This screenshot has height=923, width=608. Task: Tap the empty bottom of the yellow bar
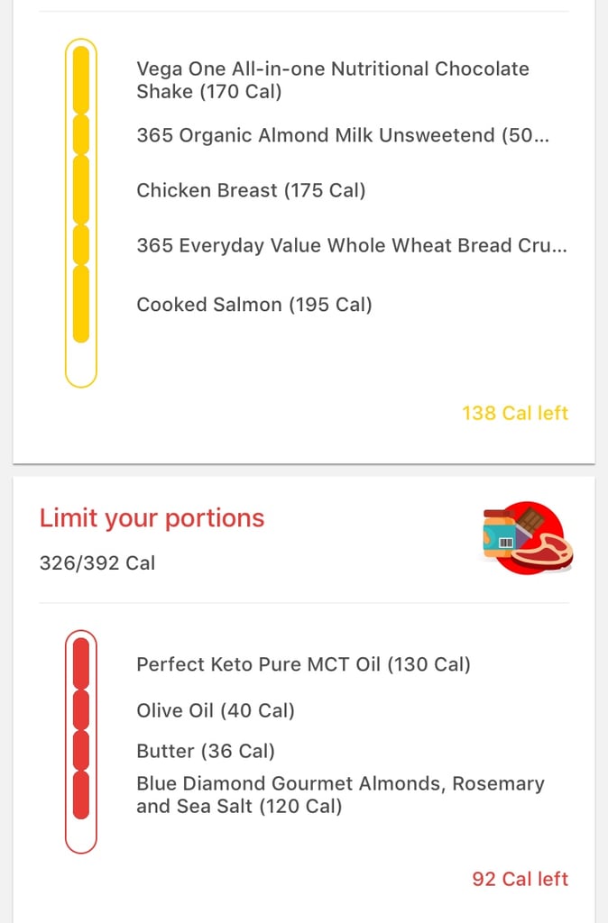tap(81, 365)
